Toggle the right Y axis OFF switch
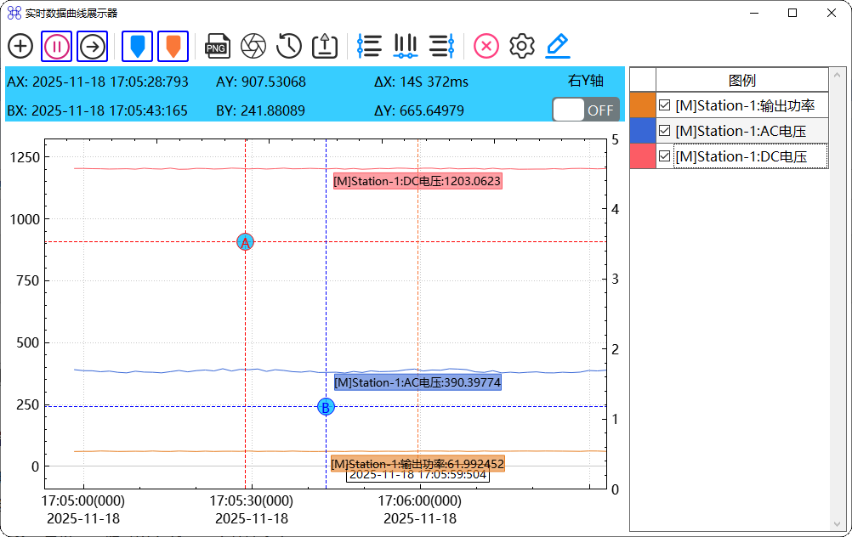852x537 pixels. click(586, 110)
